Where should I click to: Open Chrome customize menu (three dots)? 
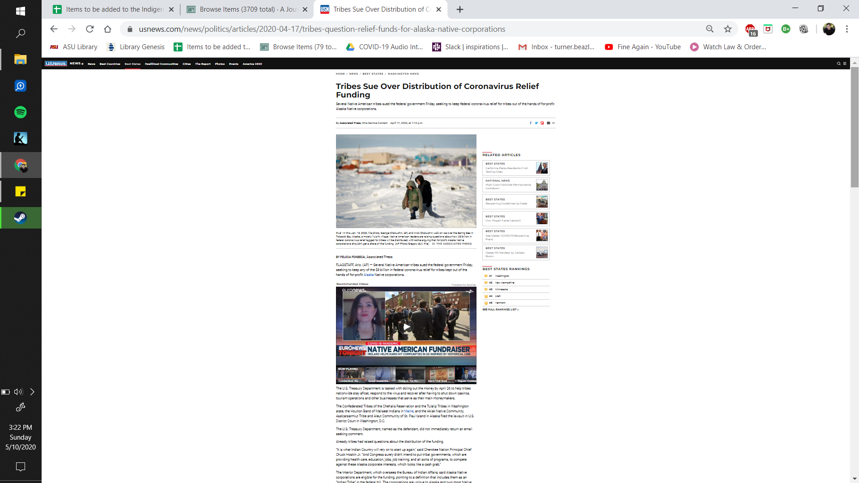[x=846, y=29]
